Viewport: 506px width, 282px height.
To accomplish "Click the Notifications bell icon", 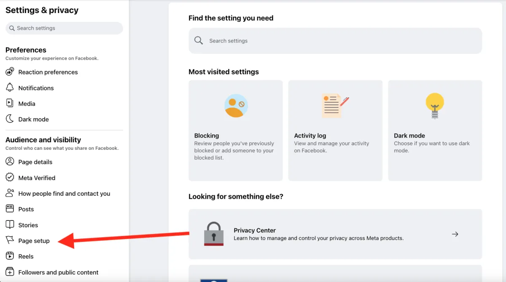I will 10,88.
